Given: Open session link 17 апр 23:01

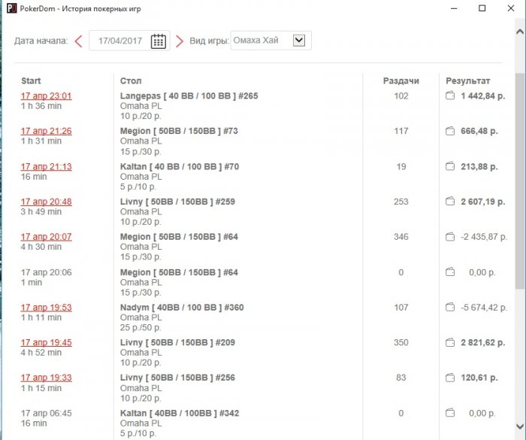Looking at the screenshot, I should (47, 96).
